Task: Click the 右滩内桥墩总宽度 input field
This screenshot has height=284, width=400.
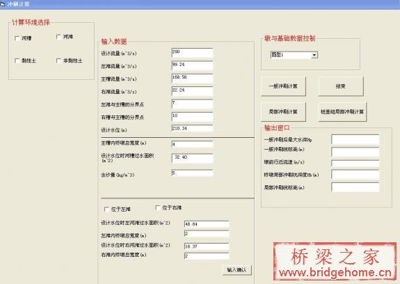Action: 207,256
